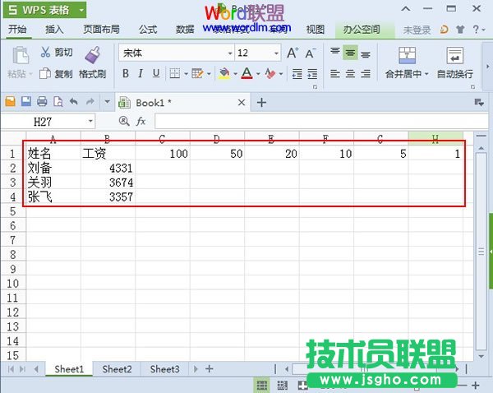Click the Cut scissors icon
Image resolution: width=493 pixels, height=393 pixels.
pos(45,52)
